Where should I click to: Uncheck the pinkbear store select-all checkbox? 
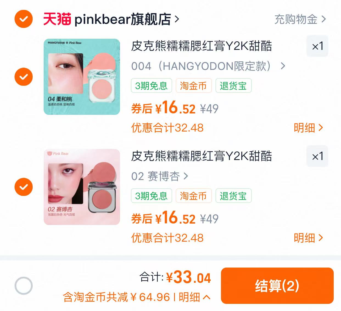(24, 19)
